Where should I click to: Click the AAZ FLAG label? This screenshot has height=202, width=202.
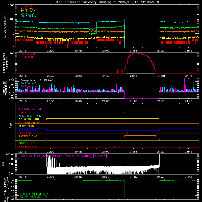(25, 140)
